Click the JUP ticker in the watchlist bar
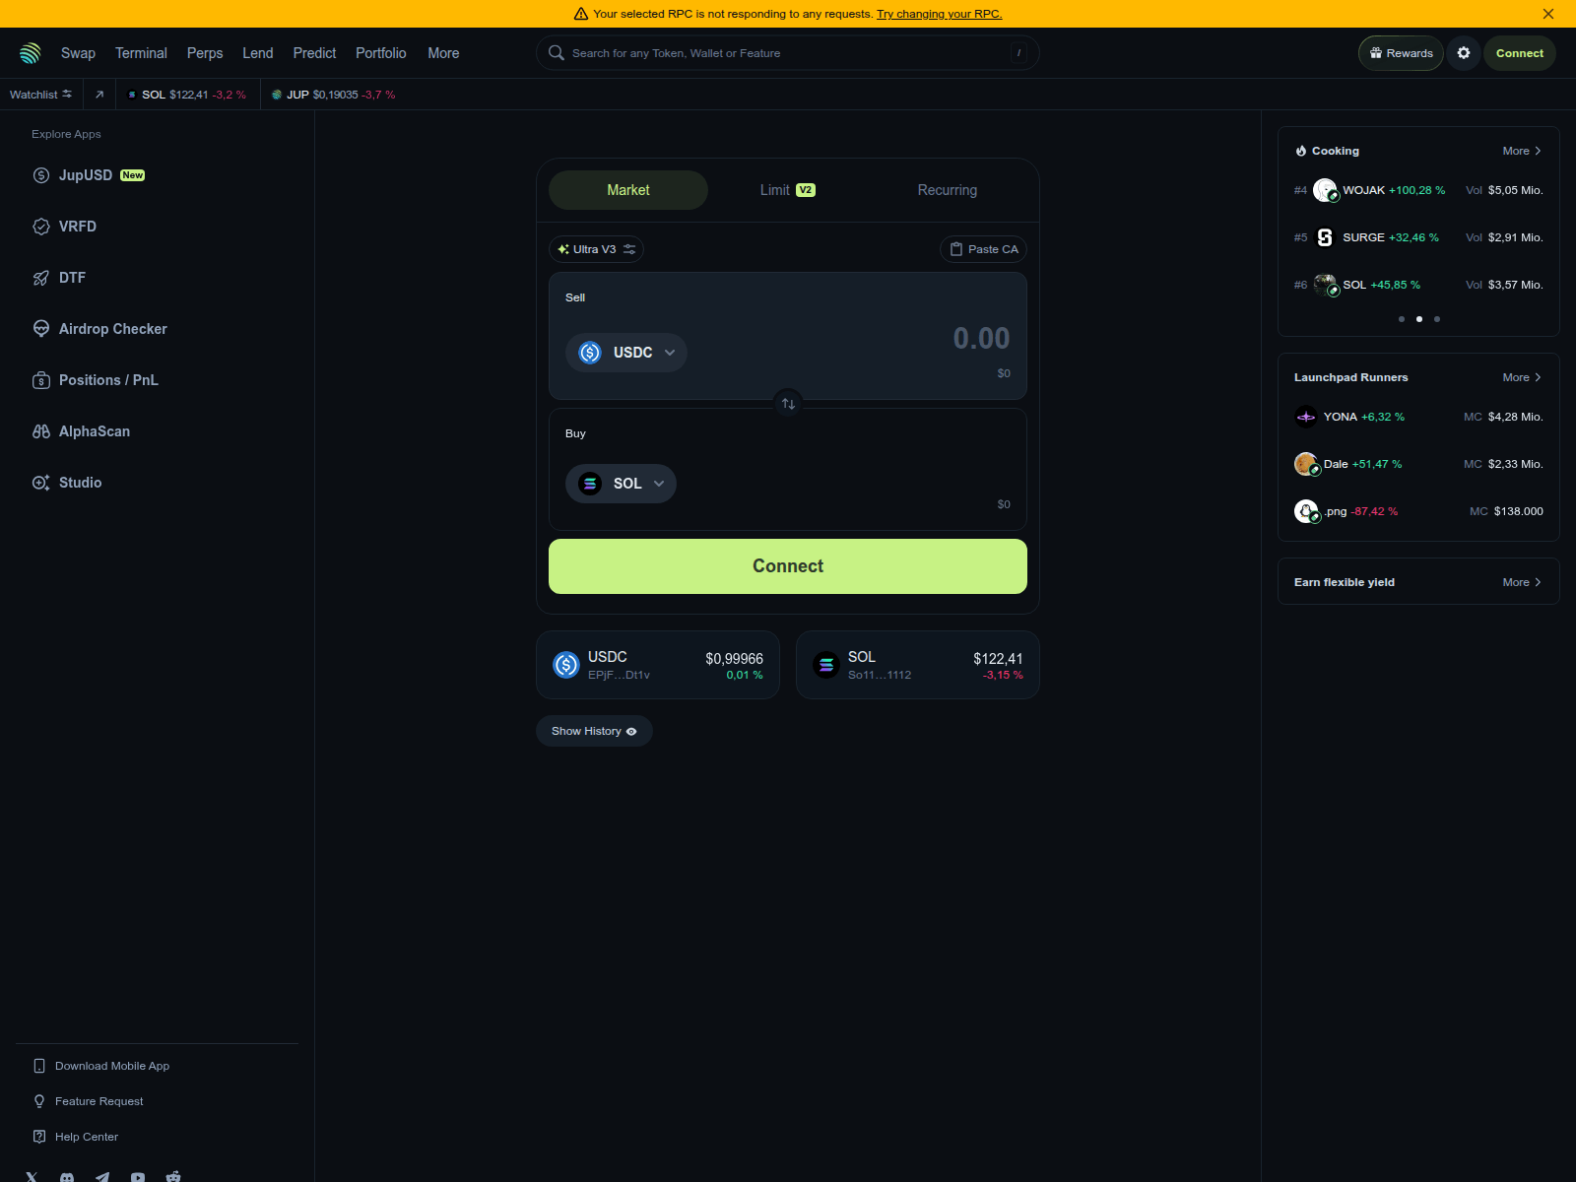Viewport: 1576px width, 1182px height. coord(333,95)
